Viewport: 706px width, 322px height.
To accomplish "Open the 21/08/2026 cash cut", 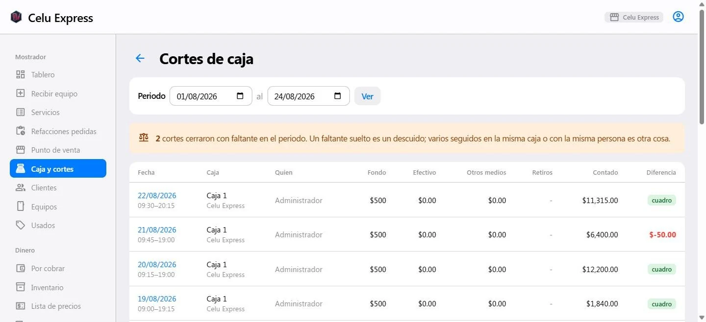I will coord(157,230).
